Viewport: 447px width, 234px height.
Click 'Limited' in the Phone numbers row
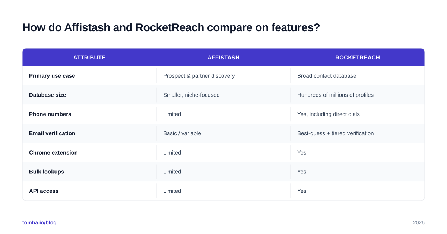[172, 114]
